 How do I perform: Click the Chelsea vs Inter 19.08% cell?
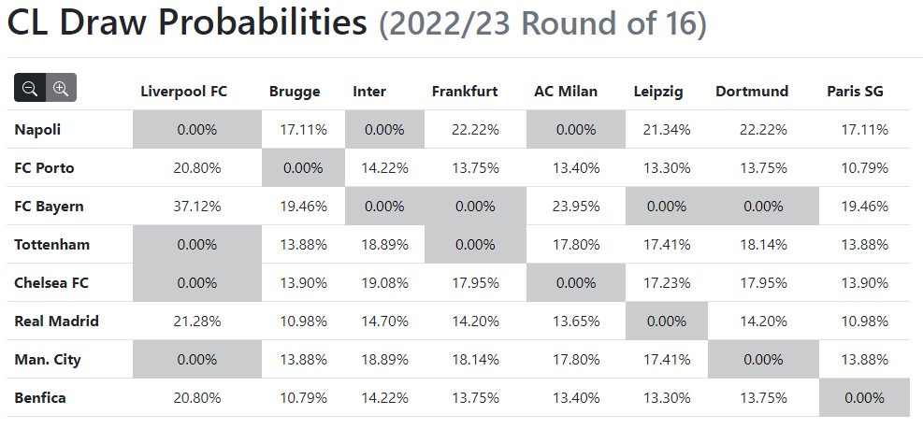click(384, 283)
